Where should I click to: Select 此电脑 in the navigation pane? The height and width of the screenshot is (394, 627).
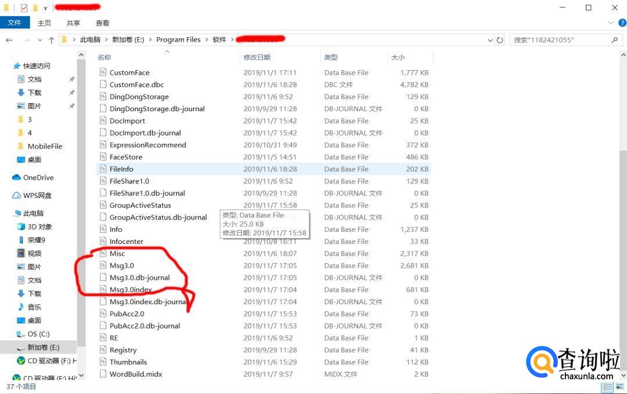click(33, 213)
